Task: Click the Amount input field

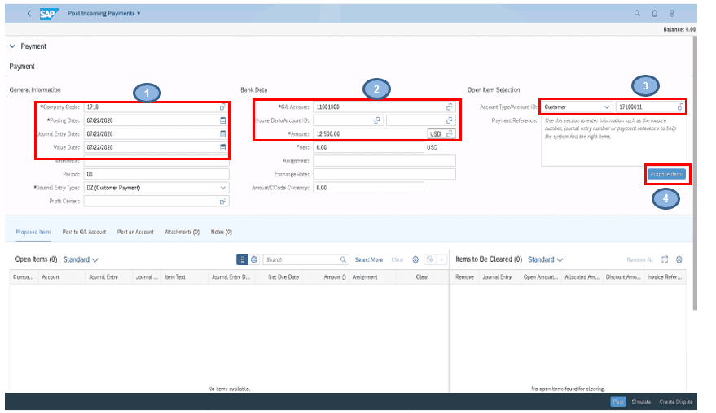Action: (x=368, y=134)
